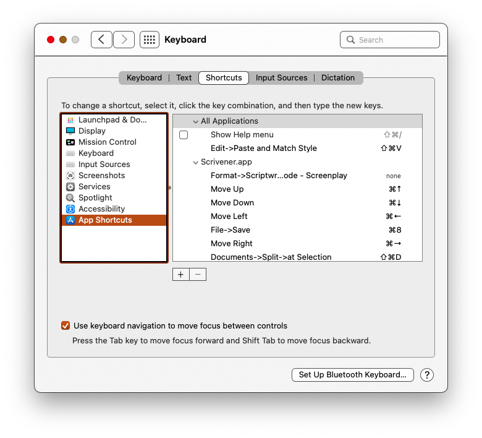
Task: Click the Keyboard icon in category list
Action: pos(70,153)
